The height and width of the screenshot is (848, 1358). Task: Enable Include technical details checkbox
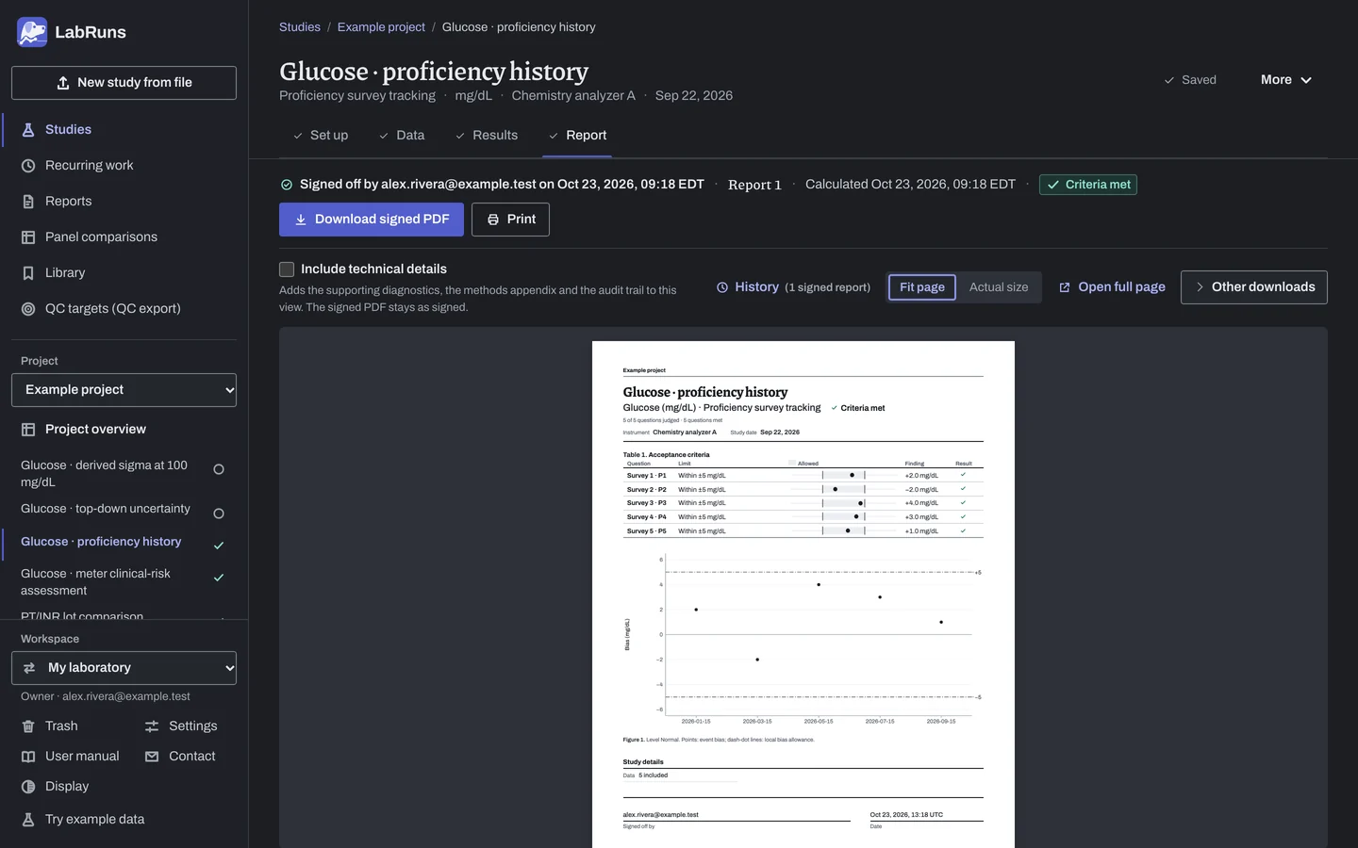[x=287, y=269]
